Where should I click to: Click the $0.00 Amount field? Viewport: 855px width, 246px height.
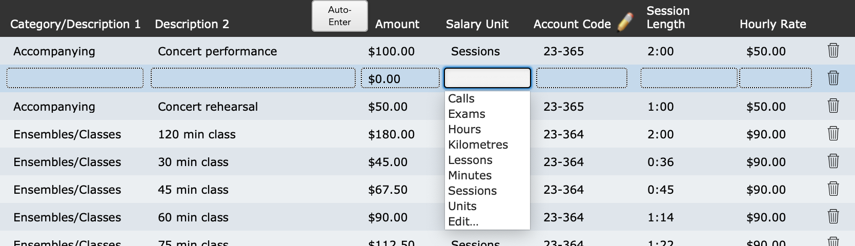pyautogui.click(x=400, y=78)
